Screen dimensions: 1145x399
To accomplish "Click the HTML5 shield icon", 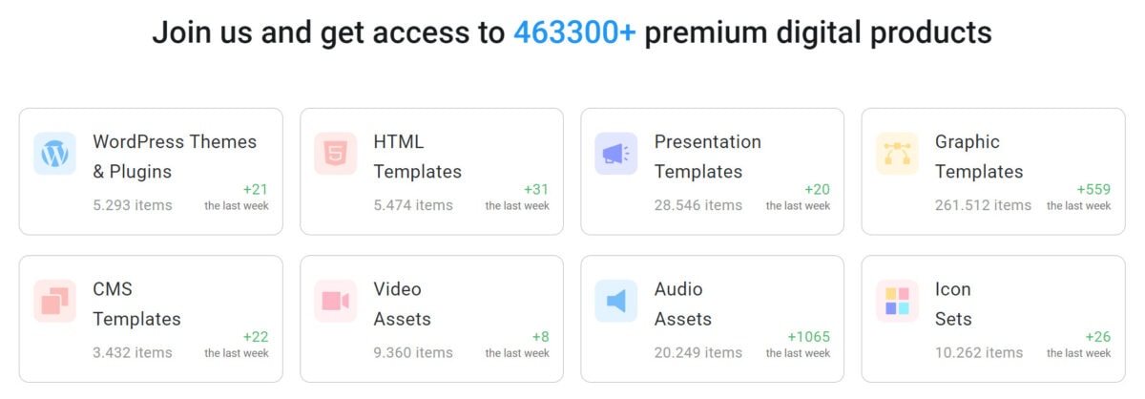I will pyautogui.click(x=335, y=154).
